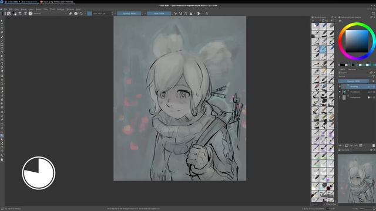Add a new paint layer
The height and width of the screenshot is (211, 376).
[340, 145]
